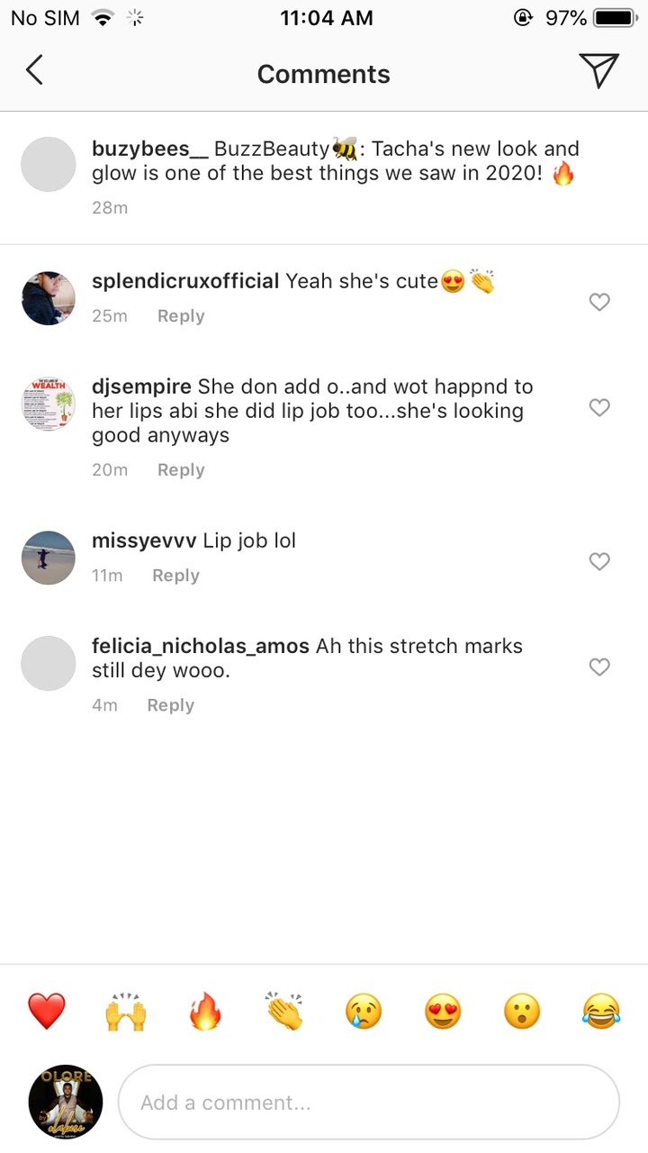Insert the clapping hands emoji

pos(284,1012)
